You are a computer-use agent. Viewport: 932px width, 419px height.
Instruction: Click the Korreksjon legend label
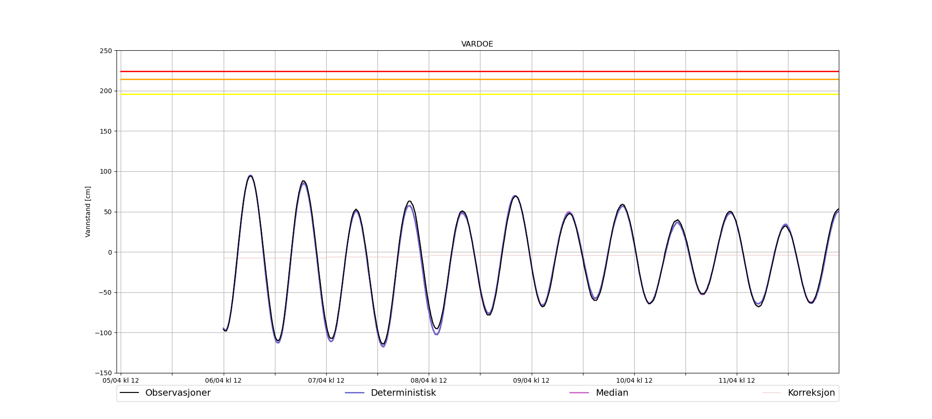[x=811, y=393]
